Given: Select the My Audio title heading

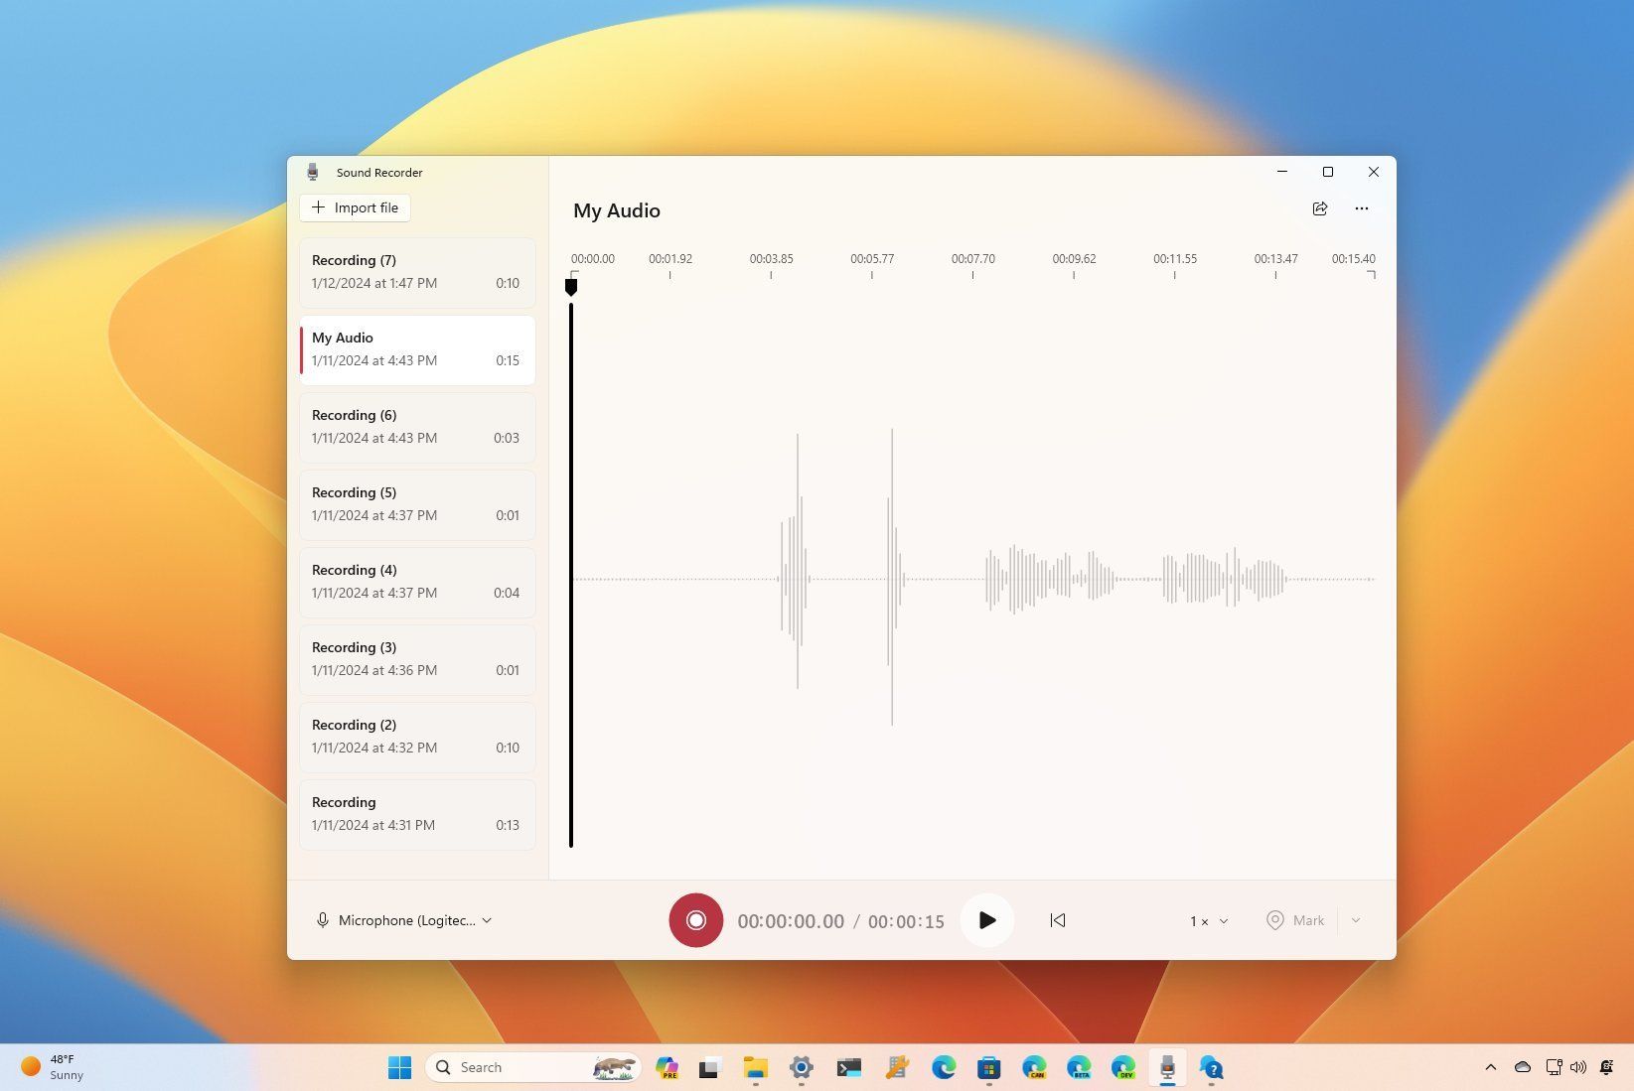Looking at the screenshot, I should pos(615,210).
